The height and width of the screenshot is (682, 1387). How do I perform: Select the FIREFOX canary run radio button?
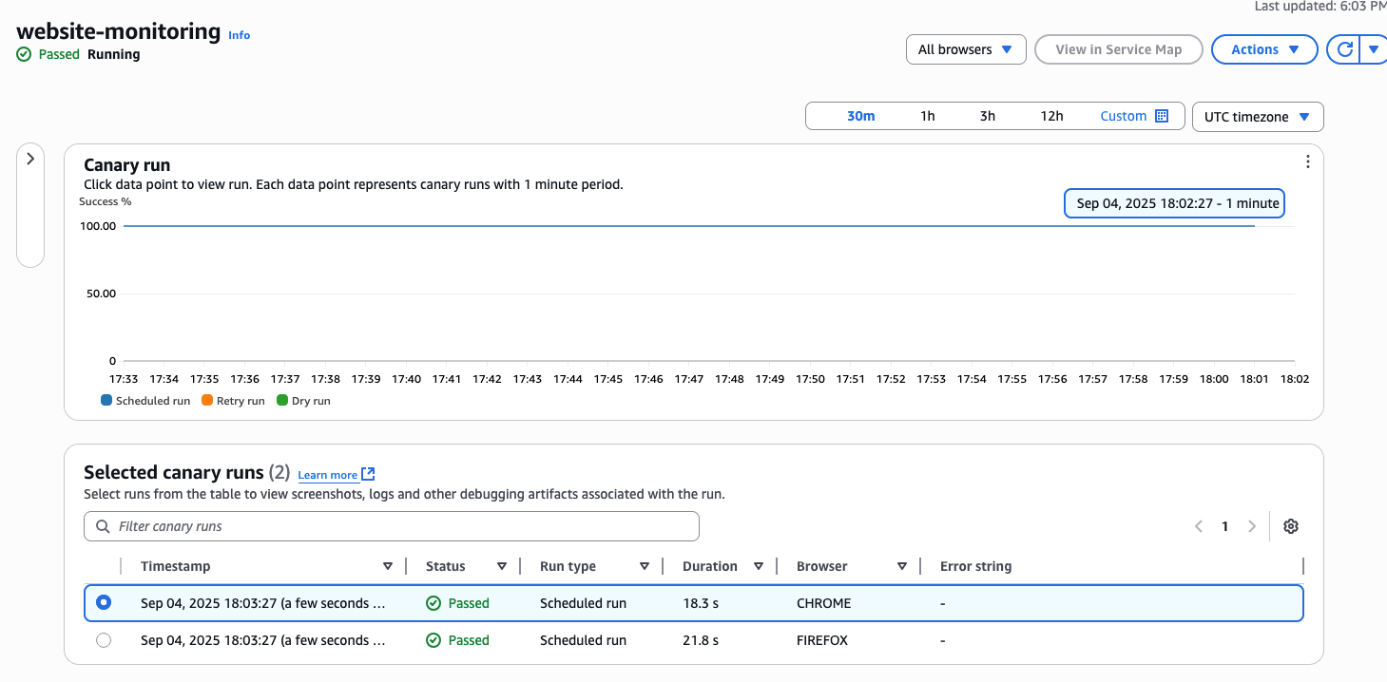(x=104, y=640)
